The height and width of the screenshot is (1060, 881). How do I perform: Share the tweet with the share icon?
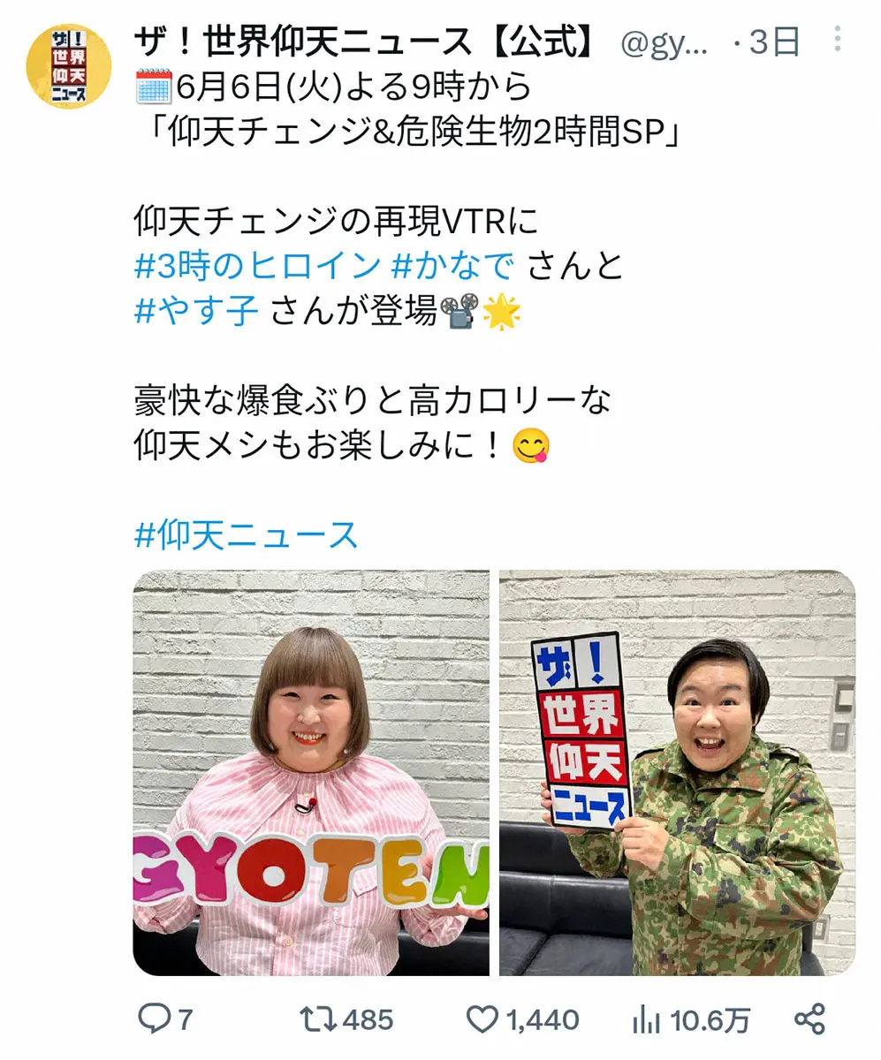[x=809, y=1019]
